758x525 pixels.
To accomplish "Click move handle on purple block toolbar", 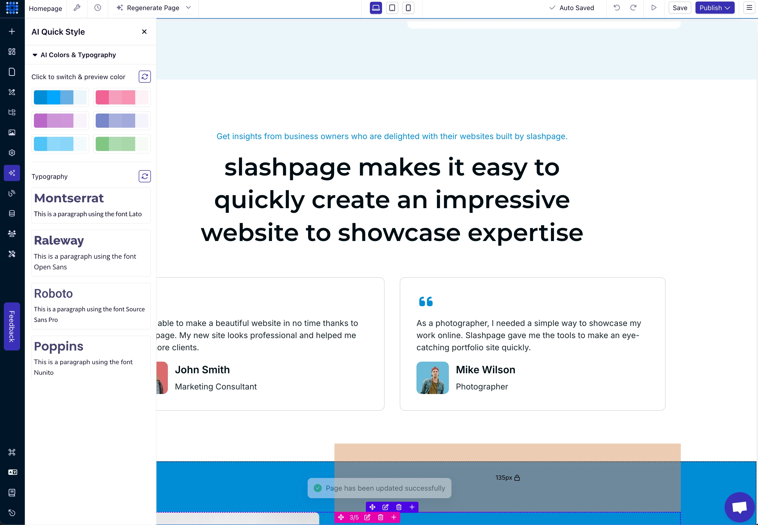I will click(x=372, y=507).
